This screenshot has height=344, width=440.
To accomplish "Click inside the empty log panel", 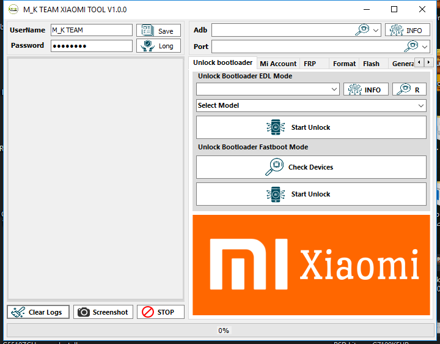I will [96, 179].
